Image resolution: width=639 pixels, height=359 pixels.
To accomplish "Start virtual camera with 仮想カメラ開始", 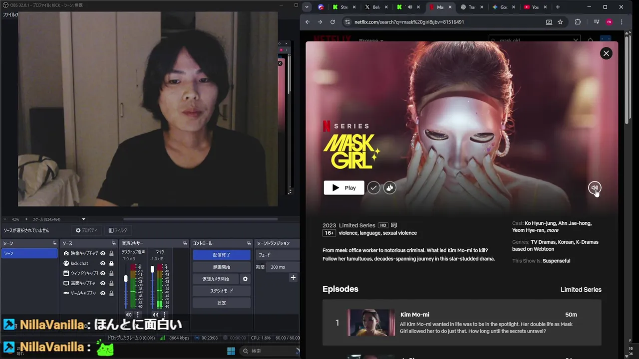I will coord(216,279).
